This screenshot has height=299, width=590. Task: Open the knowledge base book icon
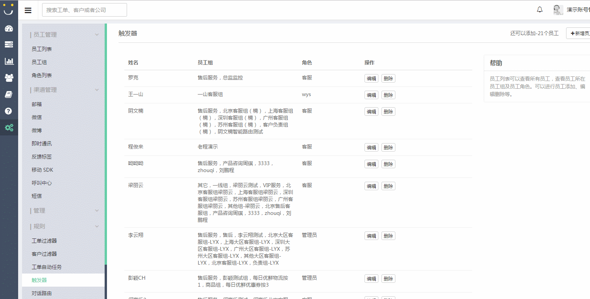(x=9, y=94)
